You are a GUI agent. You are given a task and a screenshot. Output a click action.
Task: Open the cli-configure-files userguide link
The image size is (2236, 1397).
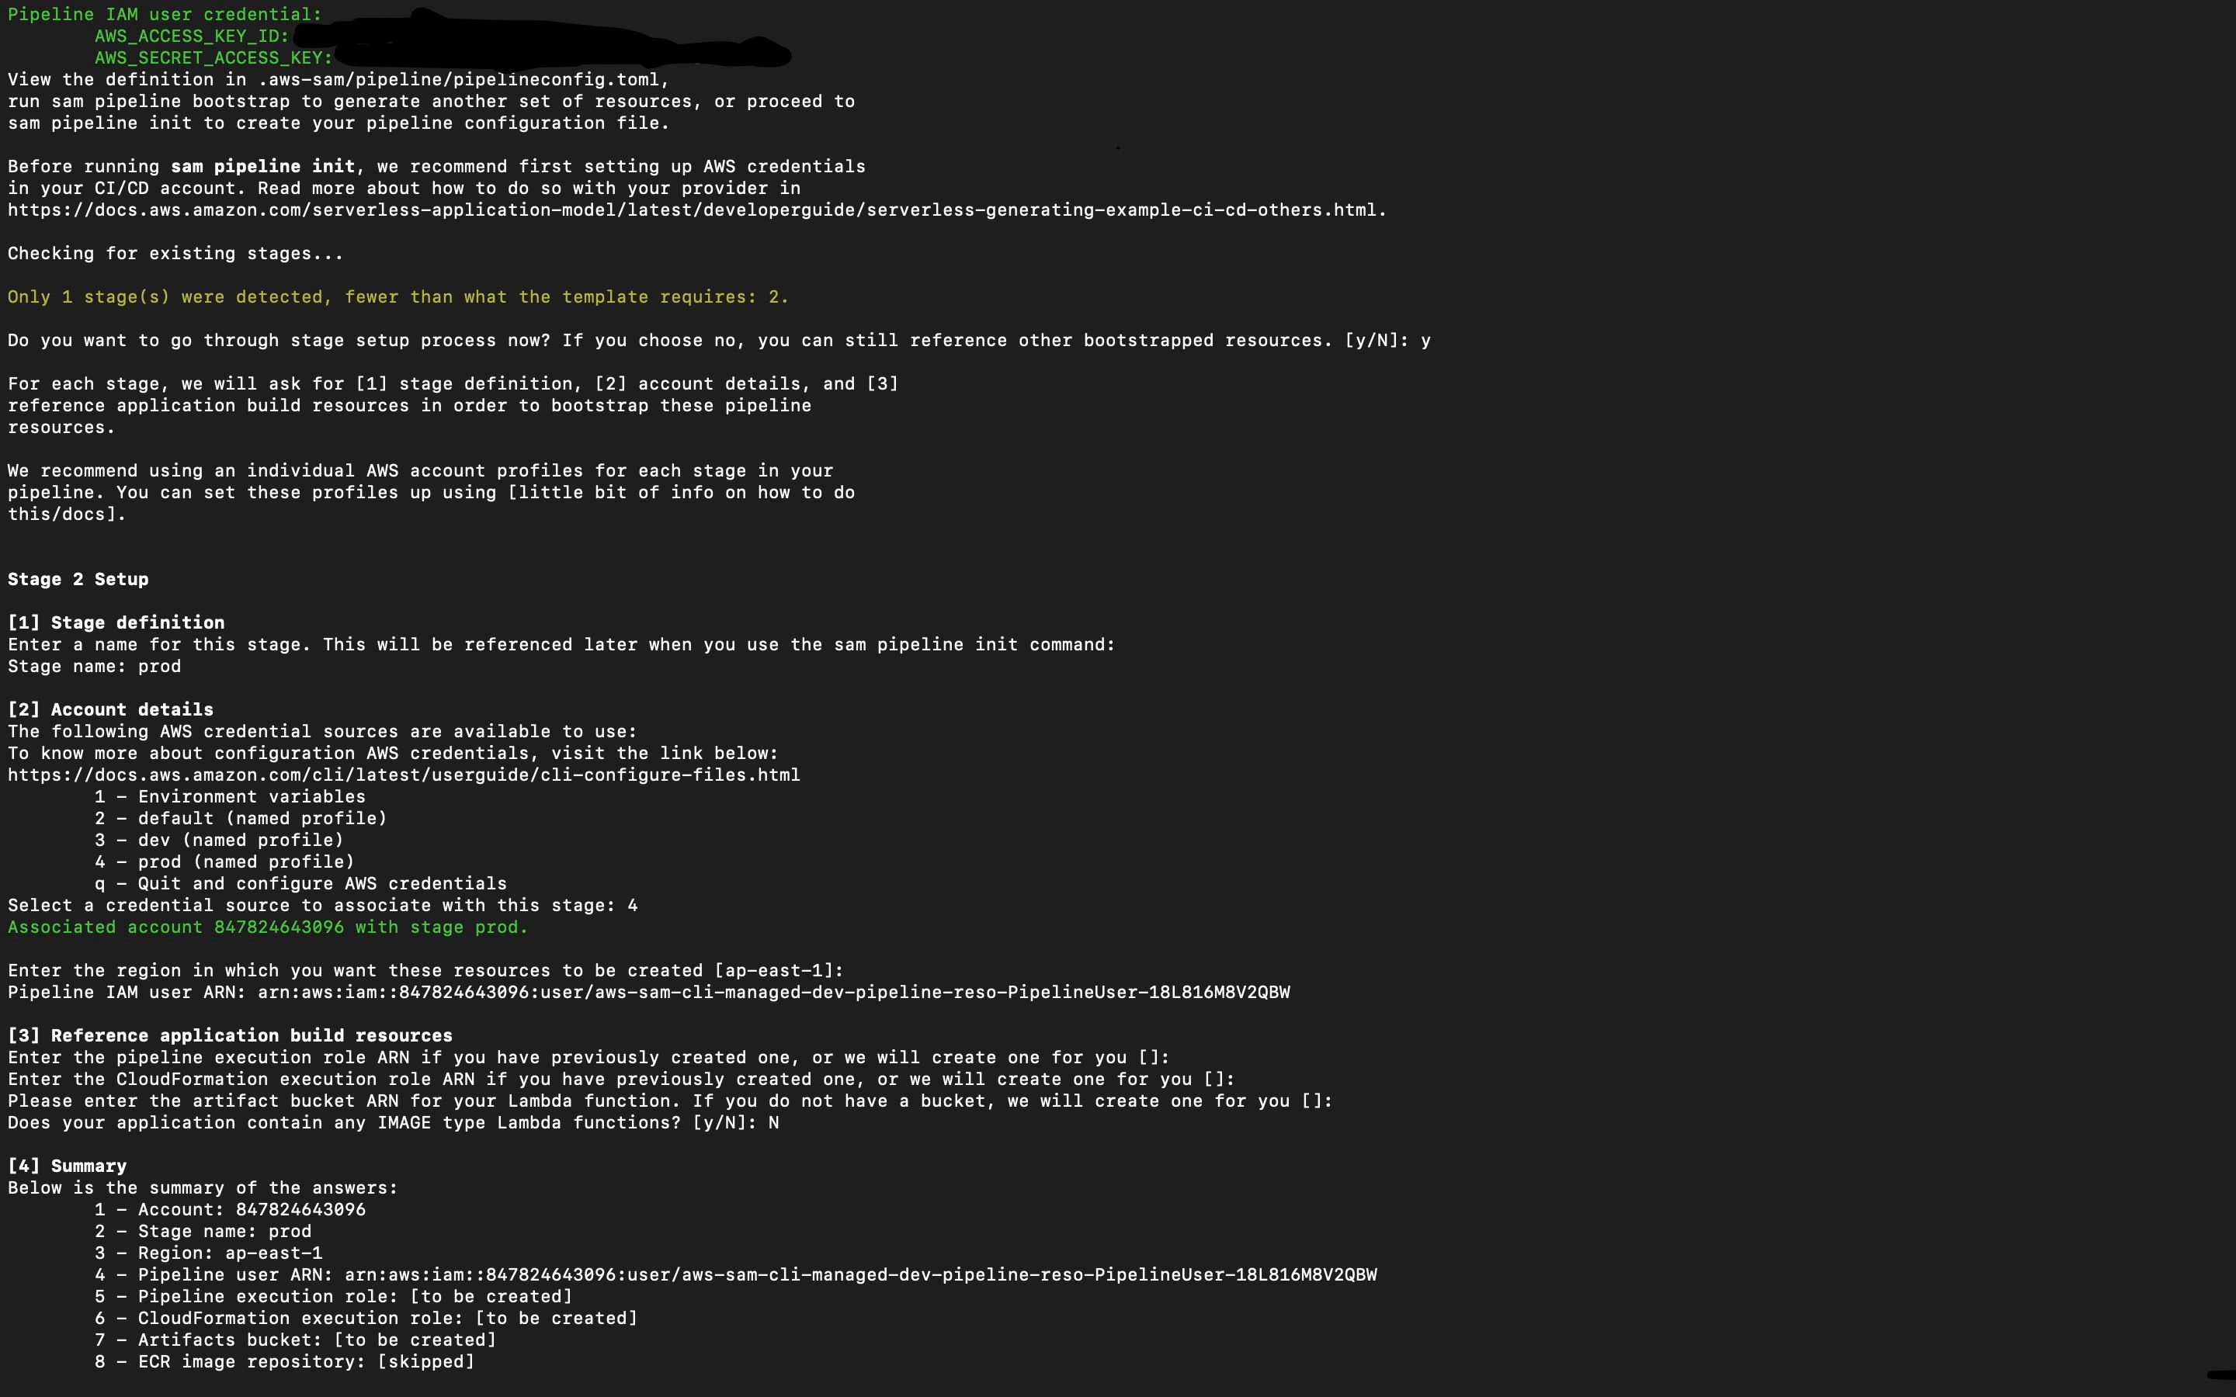tap(404, 775)
